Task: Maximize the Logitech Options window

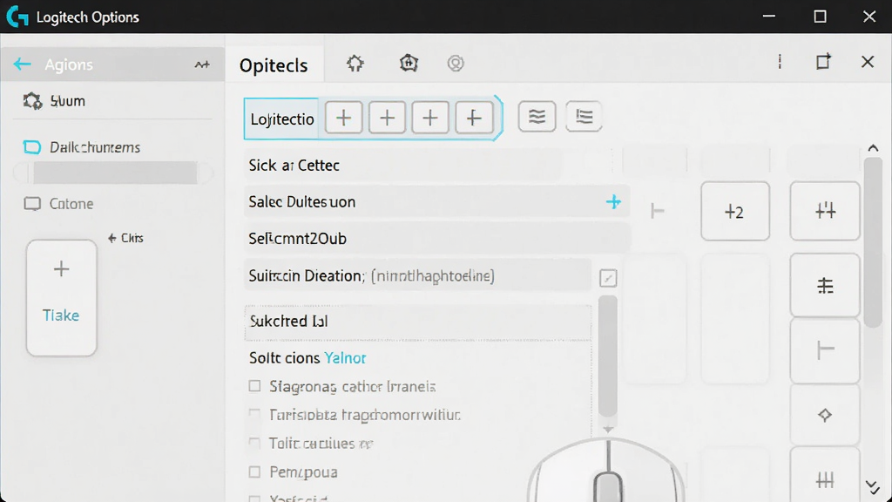Action: (x=820, y=17)
